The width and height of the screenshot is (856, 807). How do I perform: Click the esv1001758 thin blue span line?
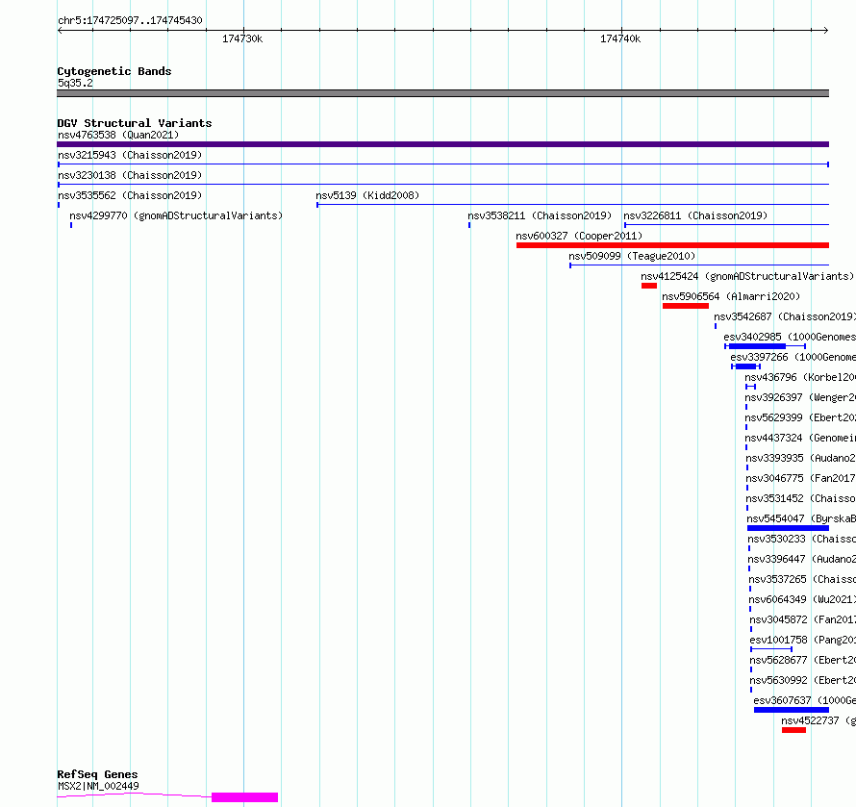[x=771, y=649]
